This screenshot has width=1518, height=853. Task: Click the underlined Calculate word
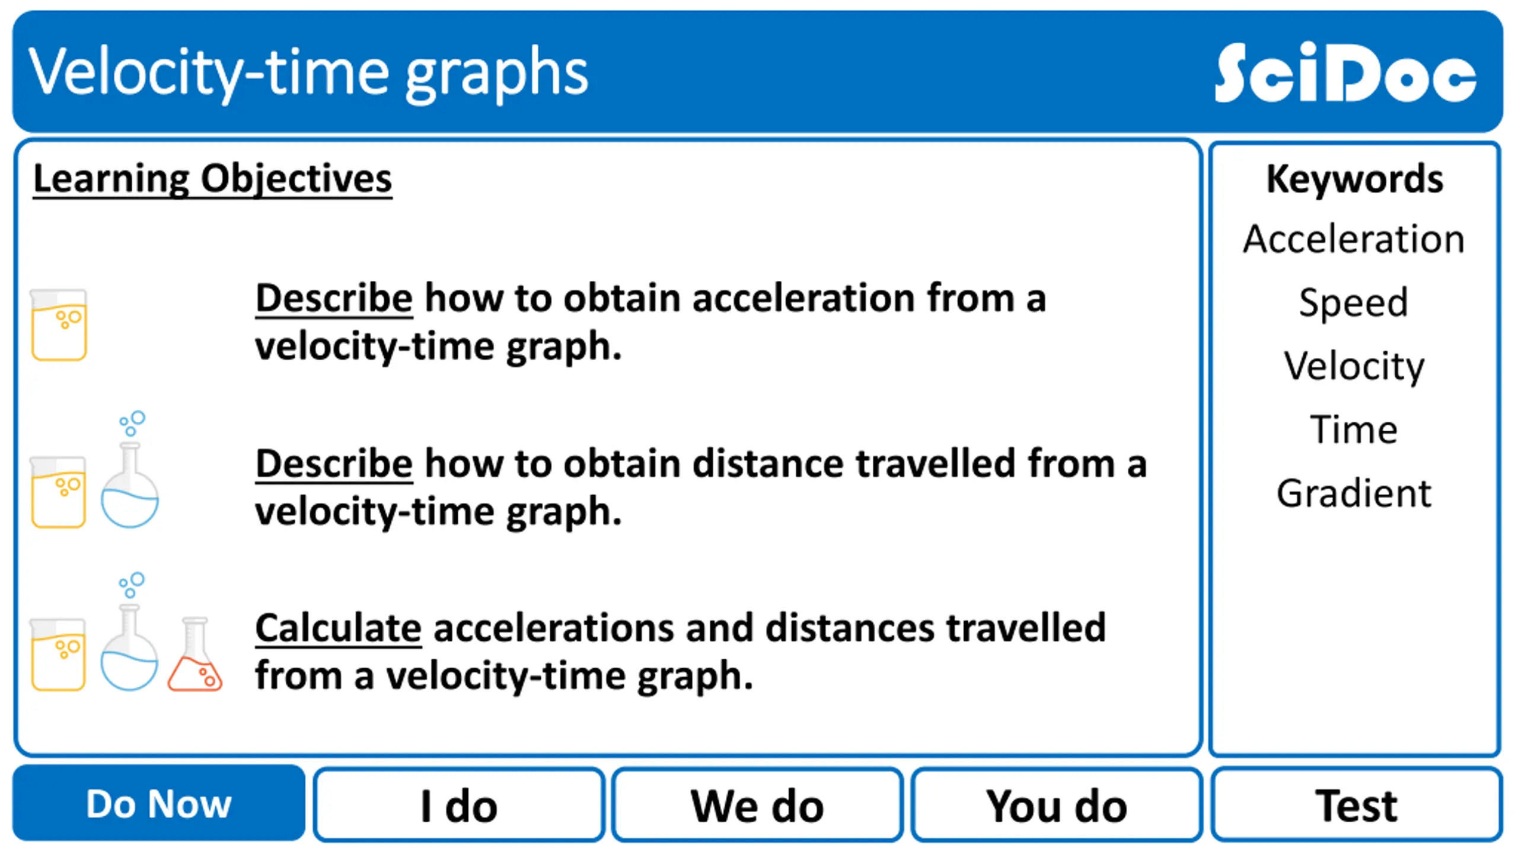click(x=338, y=628)
